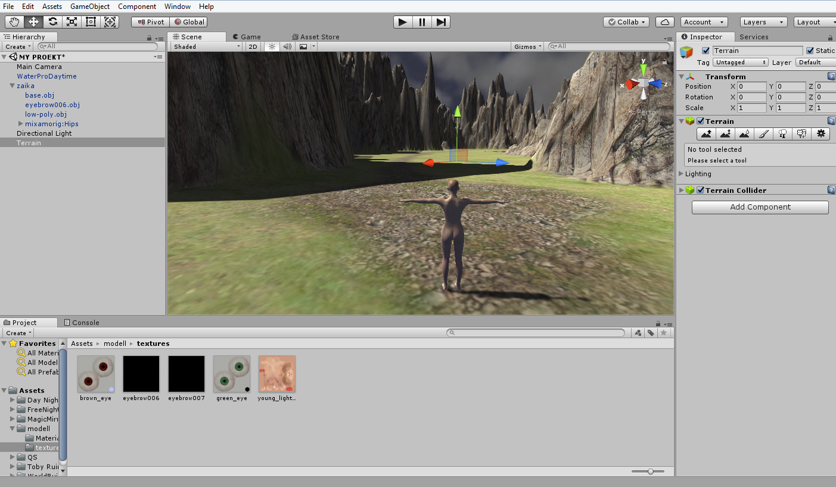
Task: Toggle 2D mode in Scene view
Action: click(253, 46)
